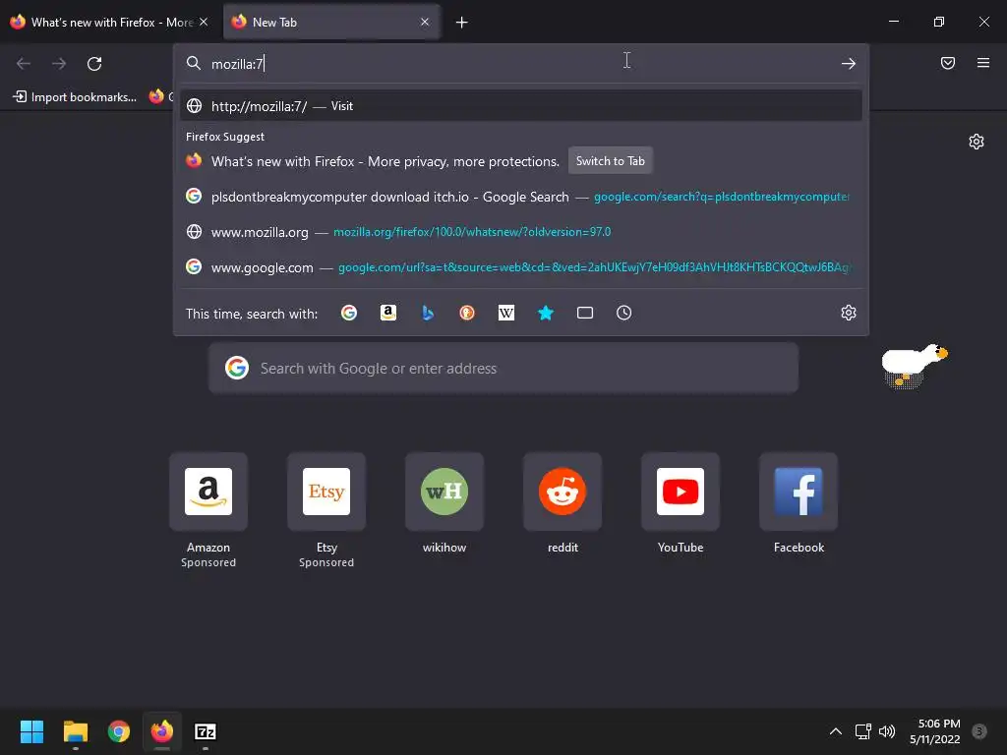This screenshot has width=1007, height=755.
Task: Open notification center badge
Action: point(978,731)
